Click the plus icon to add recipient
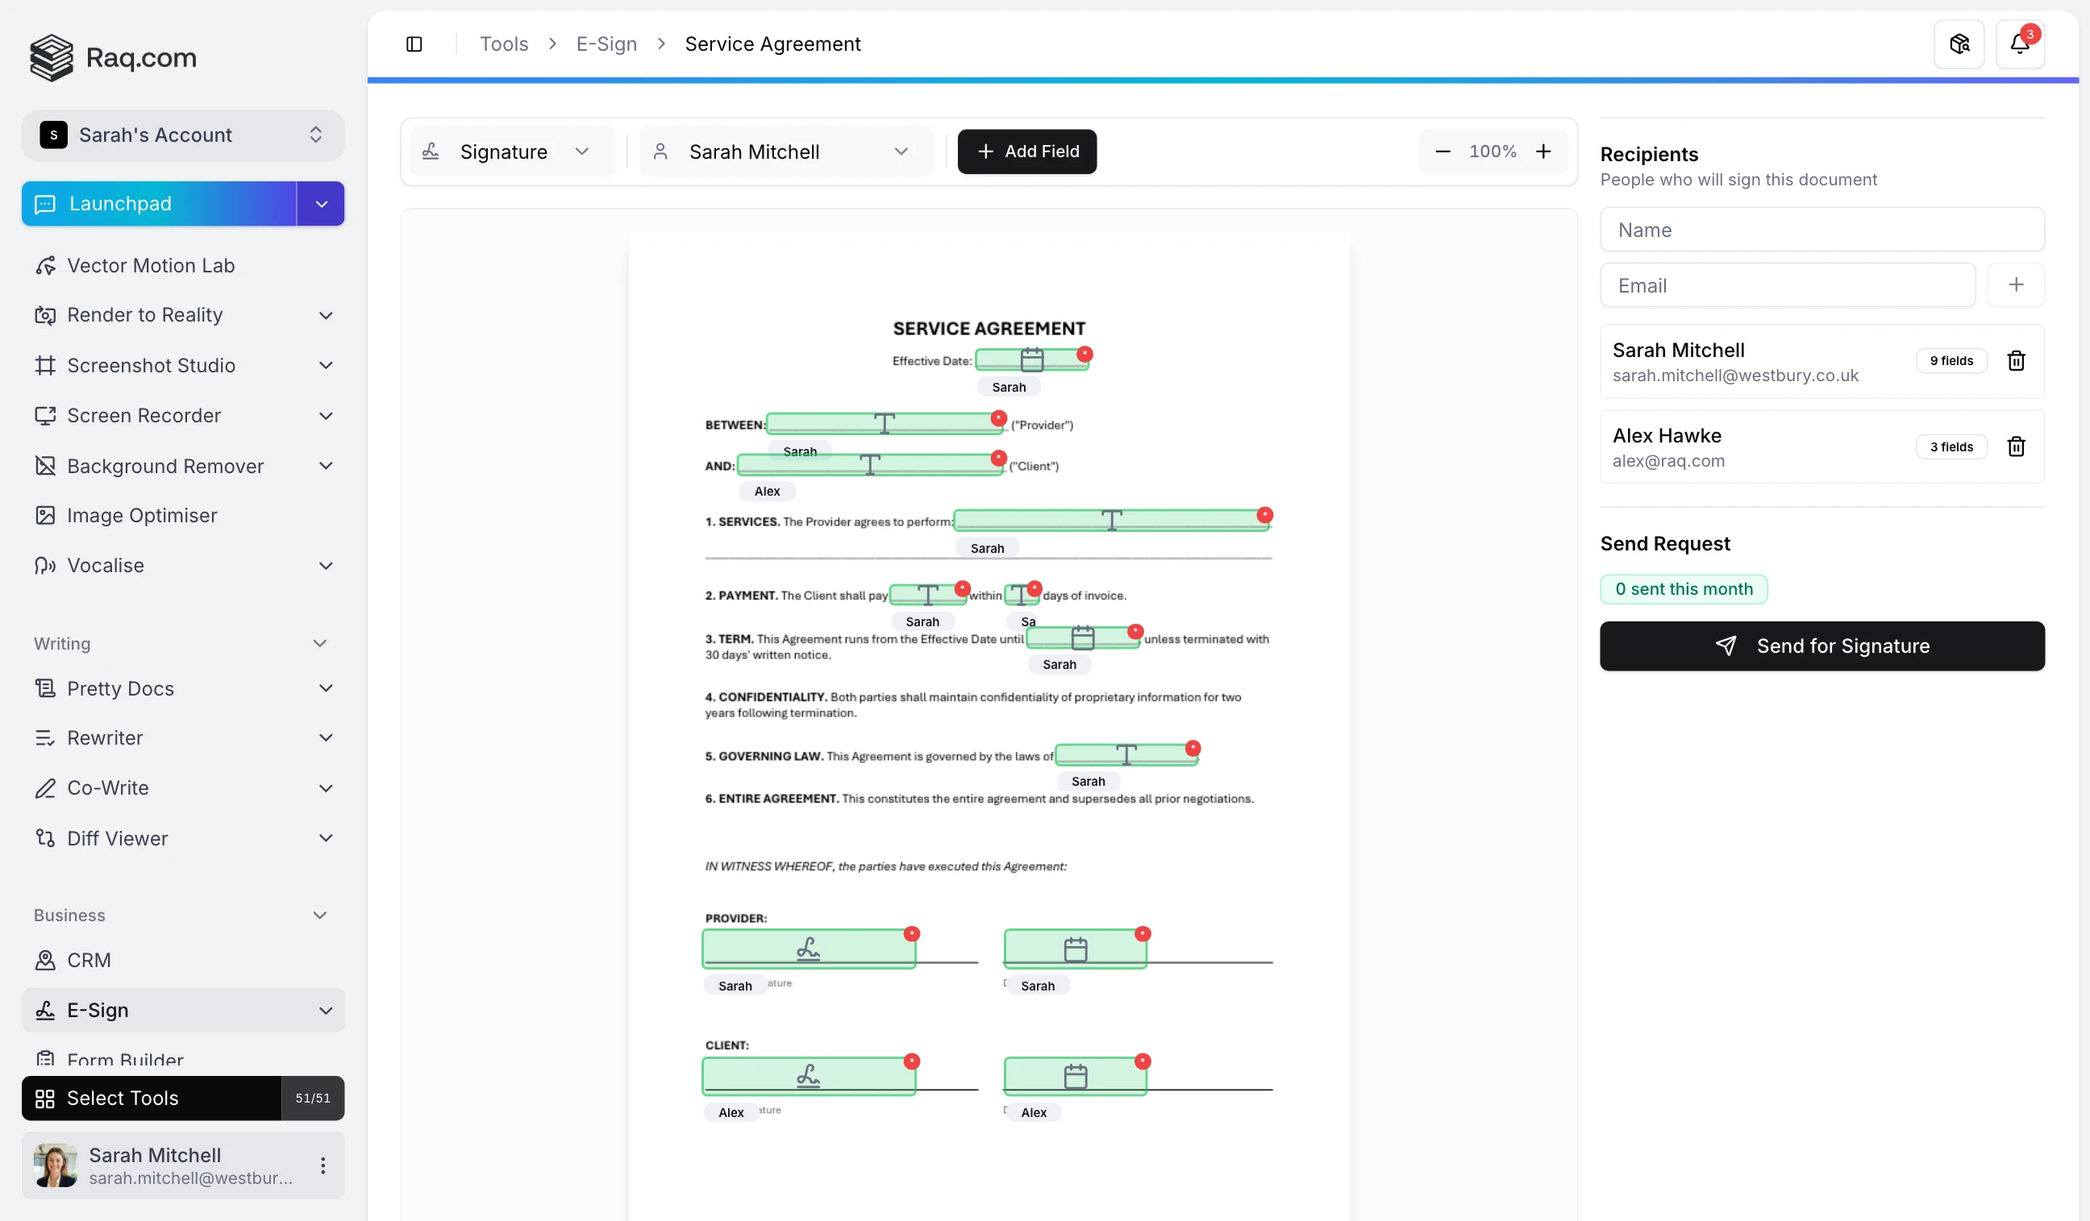Screen dimensions: 2090x1221 coord(2015,285)
